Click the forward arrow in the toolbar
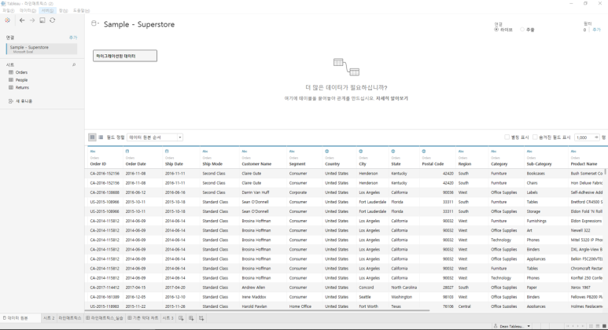Viewport: 608px width, 330px height. coord(32,20)
